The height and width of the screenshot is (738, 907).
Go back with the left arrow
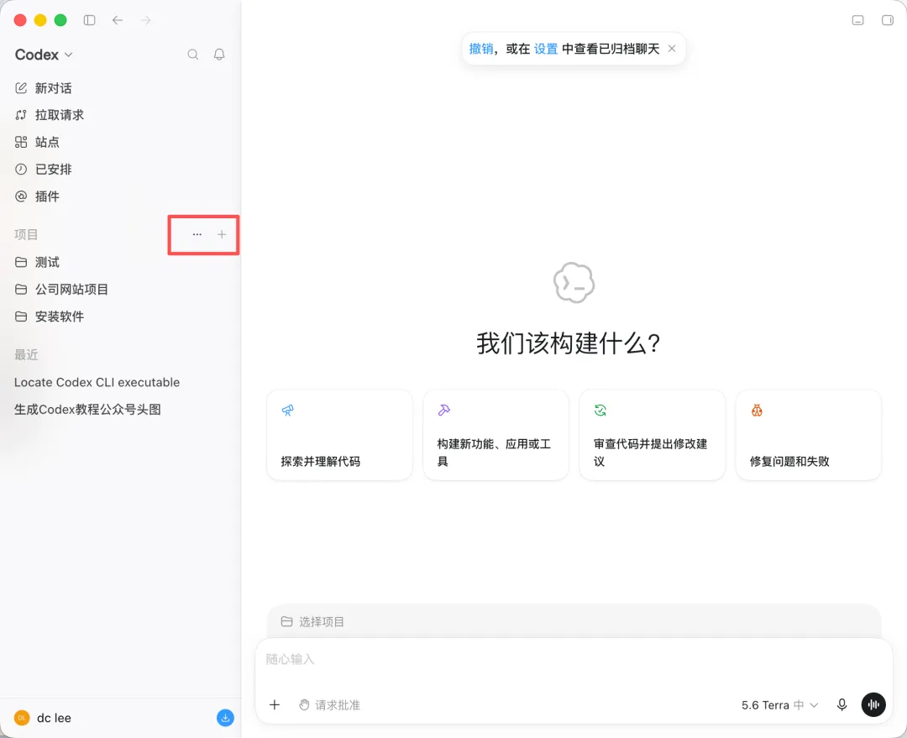coord(118,20)
